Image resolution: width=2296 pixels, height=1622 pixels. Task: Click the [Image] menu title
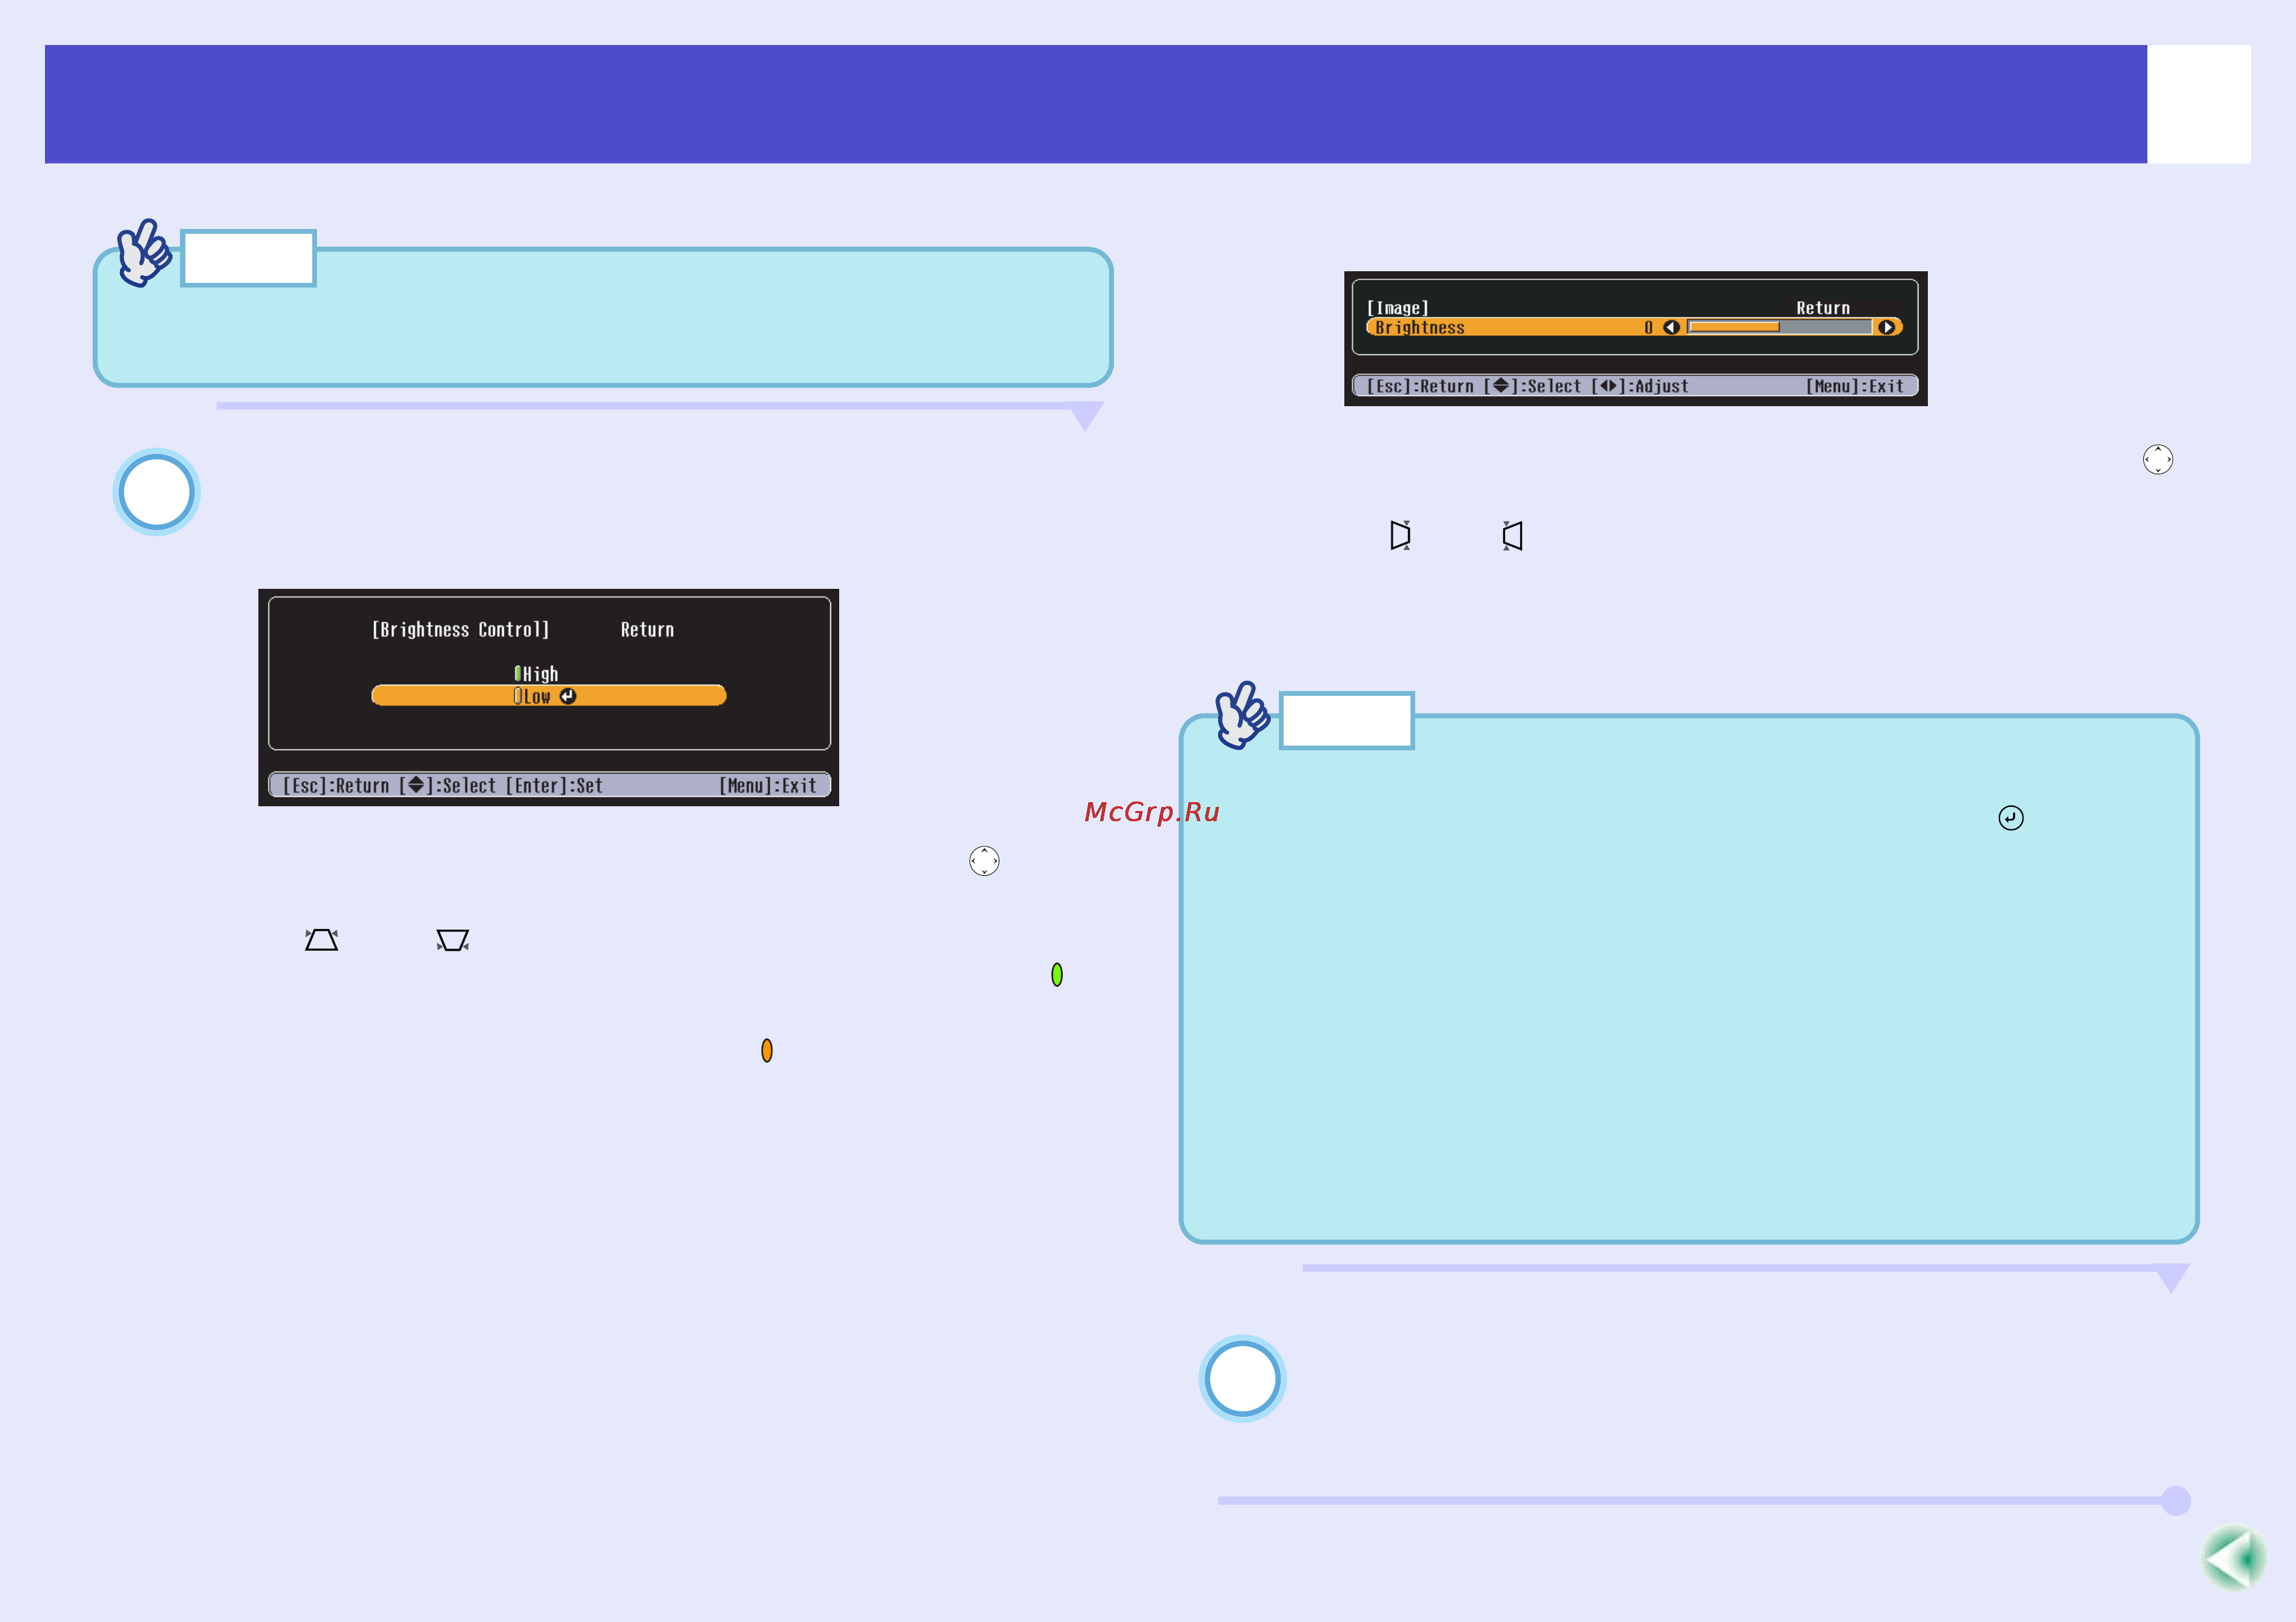tap(1397, 308)
